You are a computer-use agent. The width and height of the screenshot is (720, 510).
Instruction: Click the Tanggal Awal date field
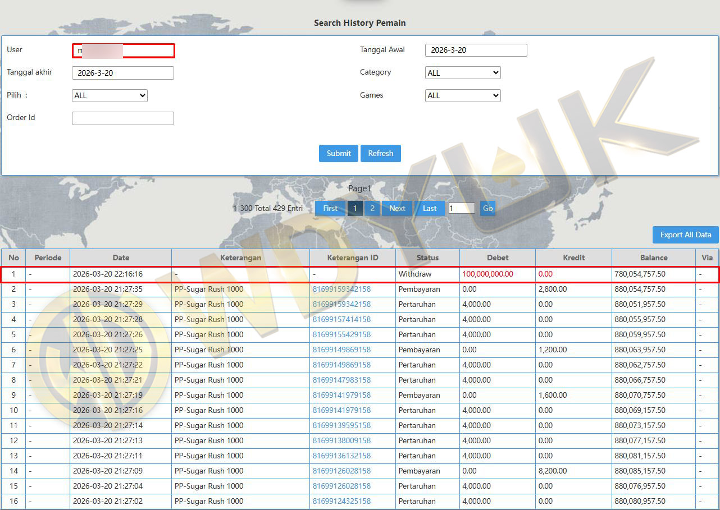(476, 50)
